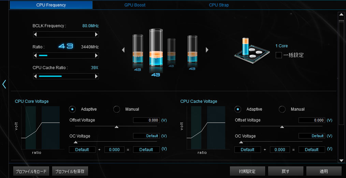Image resolution: width=346 pixels, height=178 pixels.
Task: Select the large core I cylinder
Action: (156, 48)
